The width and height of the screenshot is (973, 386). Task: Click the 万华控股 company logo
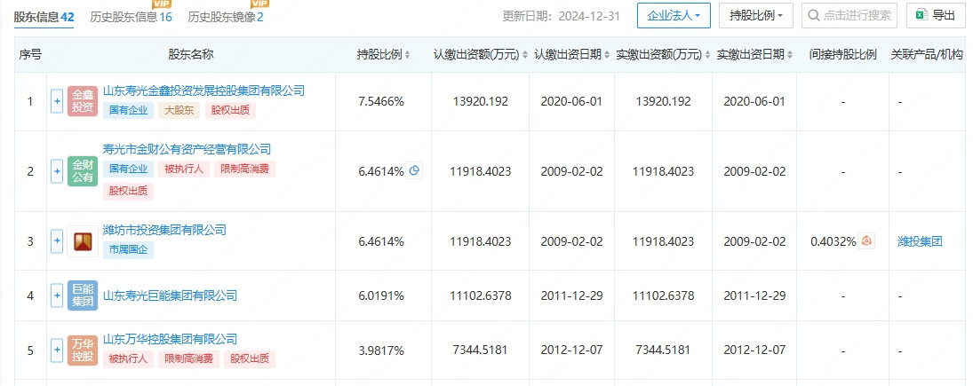pos(83,351)
